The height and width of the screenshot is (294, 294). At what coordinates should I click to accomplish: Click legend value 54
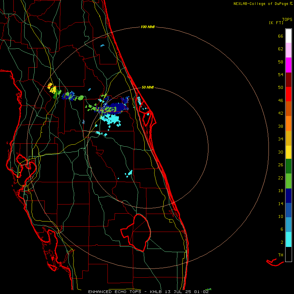point(281,74)
